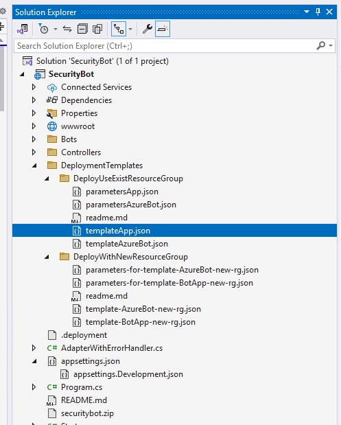341x425 pixels.
Task: Select .deployment file
Action: point(84,335)
